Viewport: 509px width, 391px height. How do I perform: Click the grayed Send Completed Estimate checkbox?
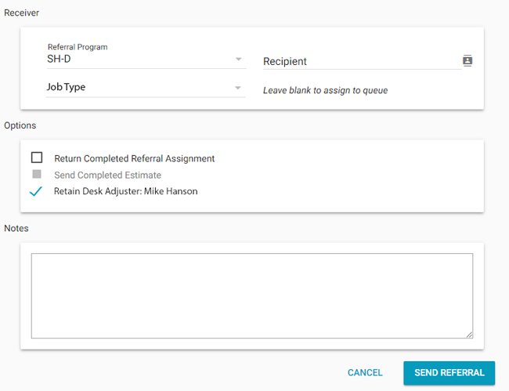37,175
